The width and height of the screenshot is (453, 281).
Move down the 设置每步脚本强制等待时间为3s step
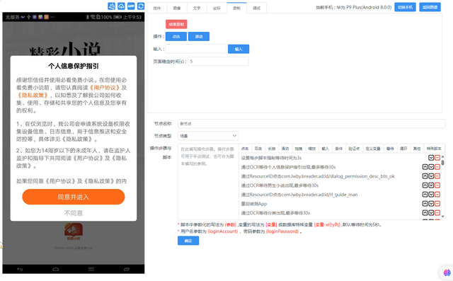(431, 158)
